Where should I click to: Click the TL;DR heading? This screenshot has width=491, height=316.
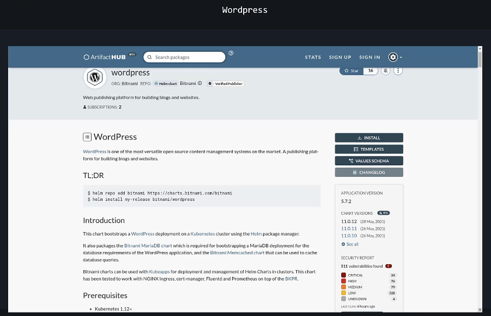point(93,175)
